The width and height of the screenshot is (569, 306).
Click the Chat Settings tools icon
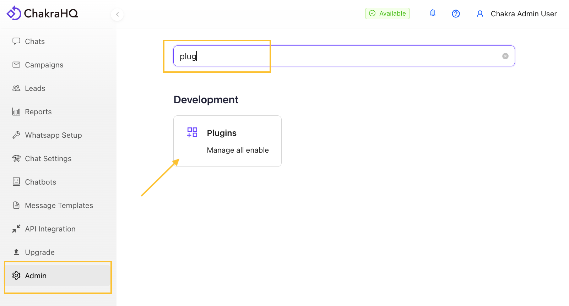[x=16, y=159]
